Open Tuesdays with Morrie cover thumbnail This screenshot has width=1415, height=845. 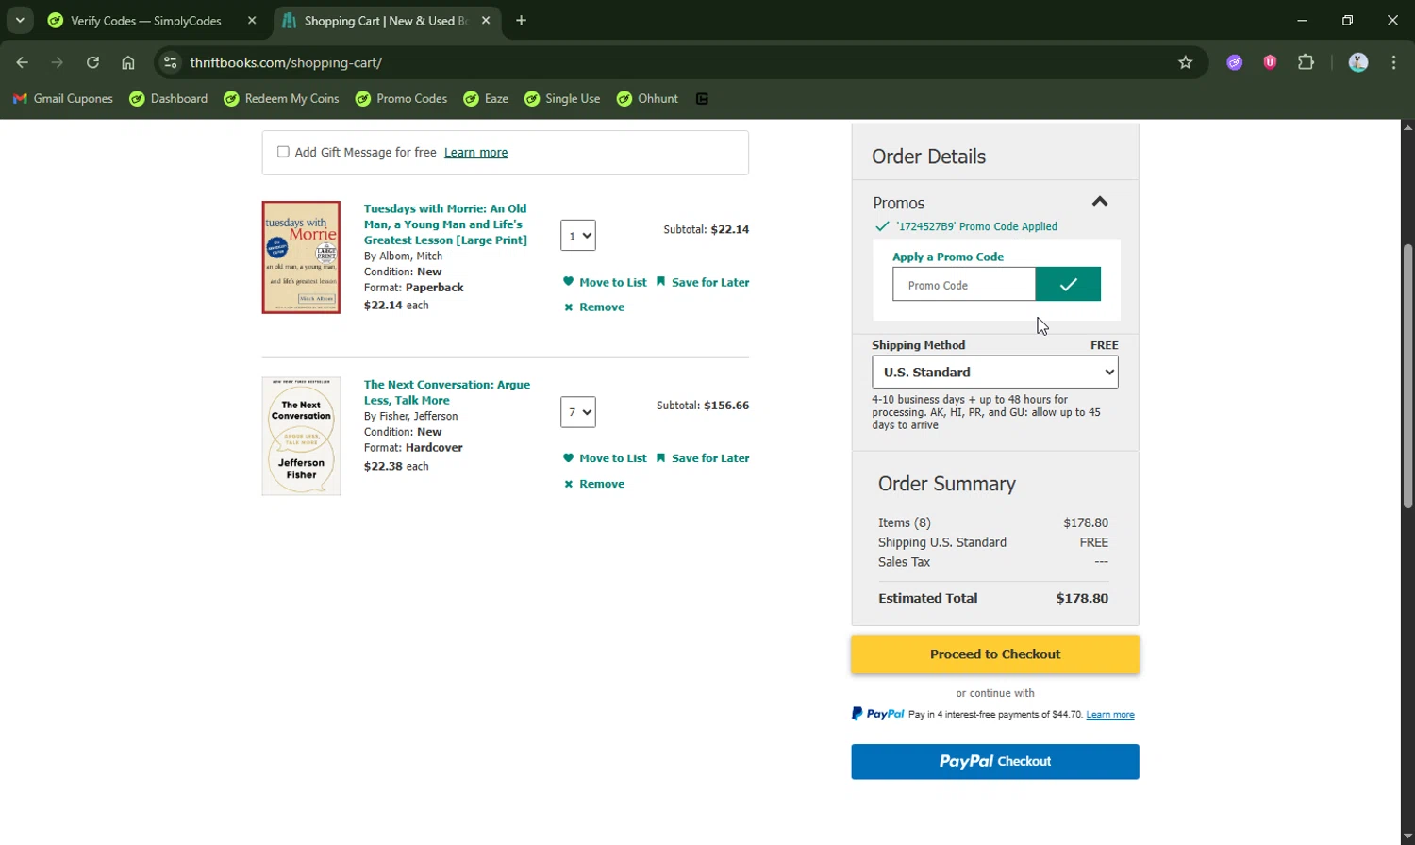point(301,257)
